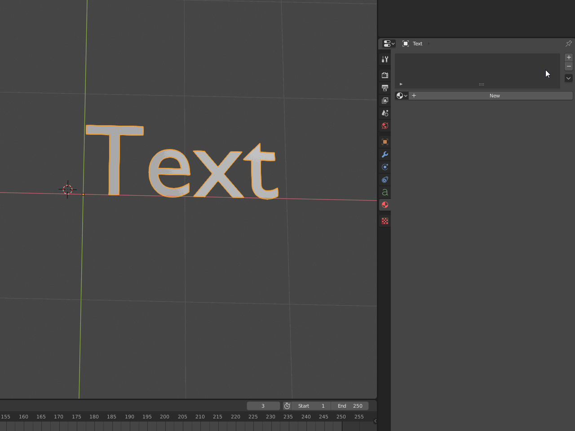
Task: Click the Material properties tab
Action: point(385,205)
